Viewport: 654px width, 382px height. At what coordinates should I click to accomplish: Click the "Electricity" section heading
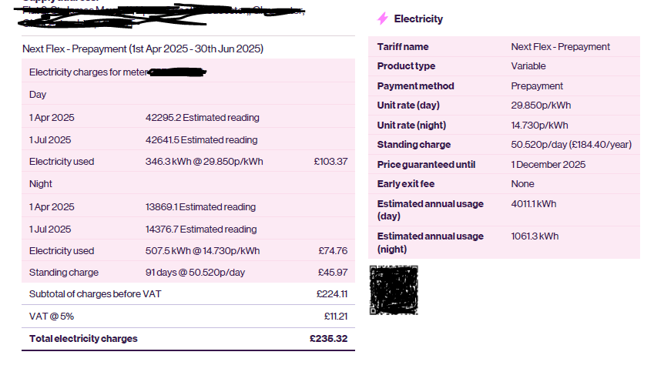pos(418,18)
